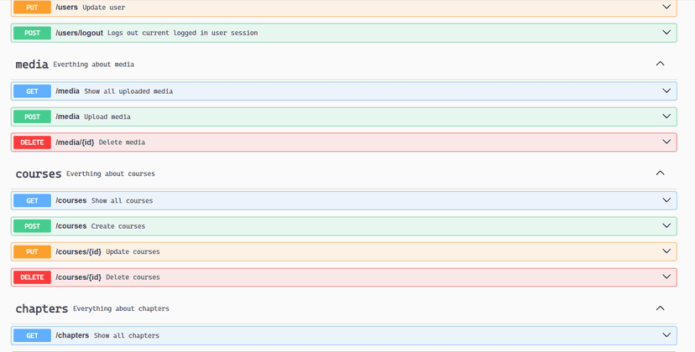Expand the POST /users/logout row chevron
695x352 pixels.
[666, 33]
